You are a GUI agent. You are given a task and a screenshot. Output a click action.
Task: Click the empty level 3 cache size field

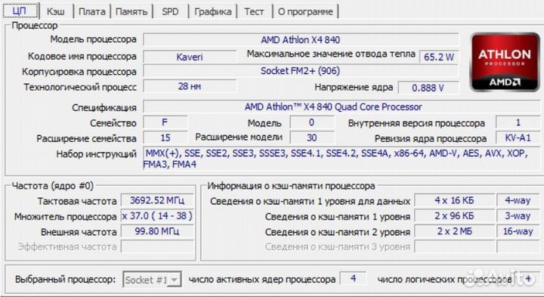click(454, 246)
